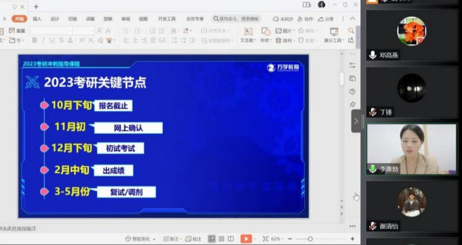
Task: Toggle bold formatting
Action: (35, 41)
